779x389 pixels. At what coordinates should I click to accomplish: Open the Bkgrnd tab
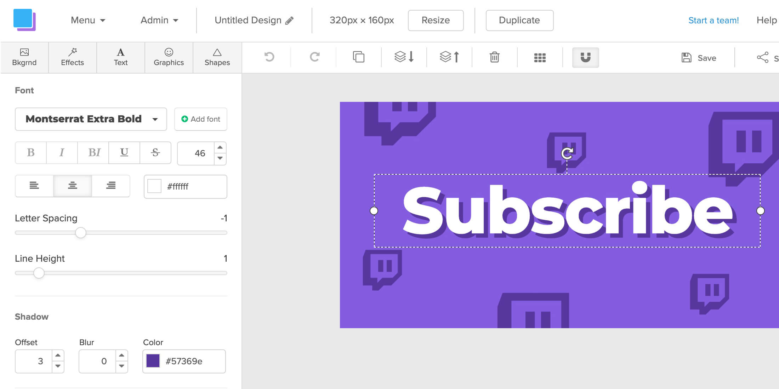(x=24, y=58)
